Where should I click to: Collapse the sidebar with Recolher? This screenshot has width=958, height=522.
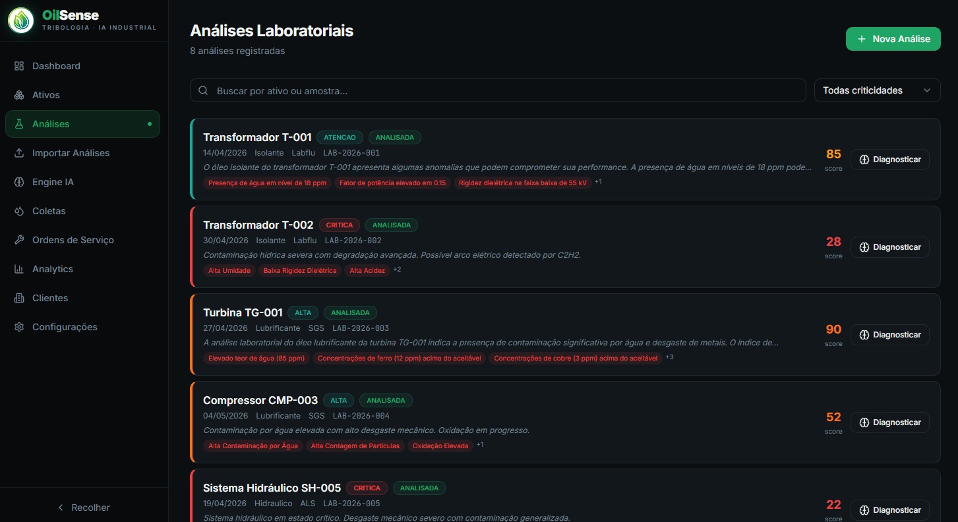84,507
